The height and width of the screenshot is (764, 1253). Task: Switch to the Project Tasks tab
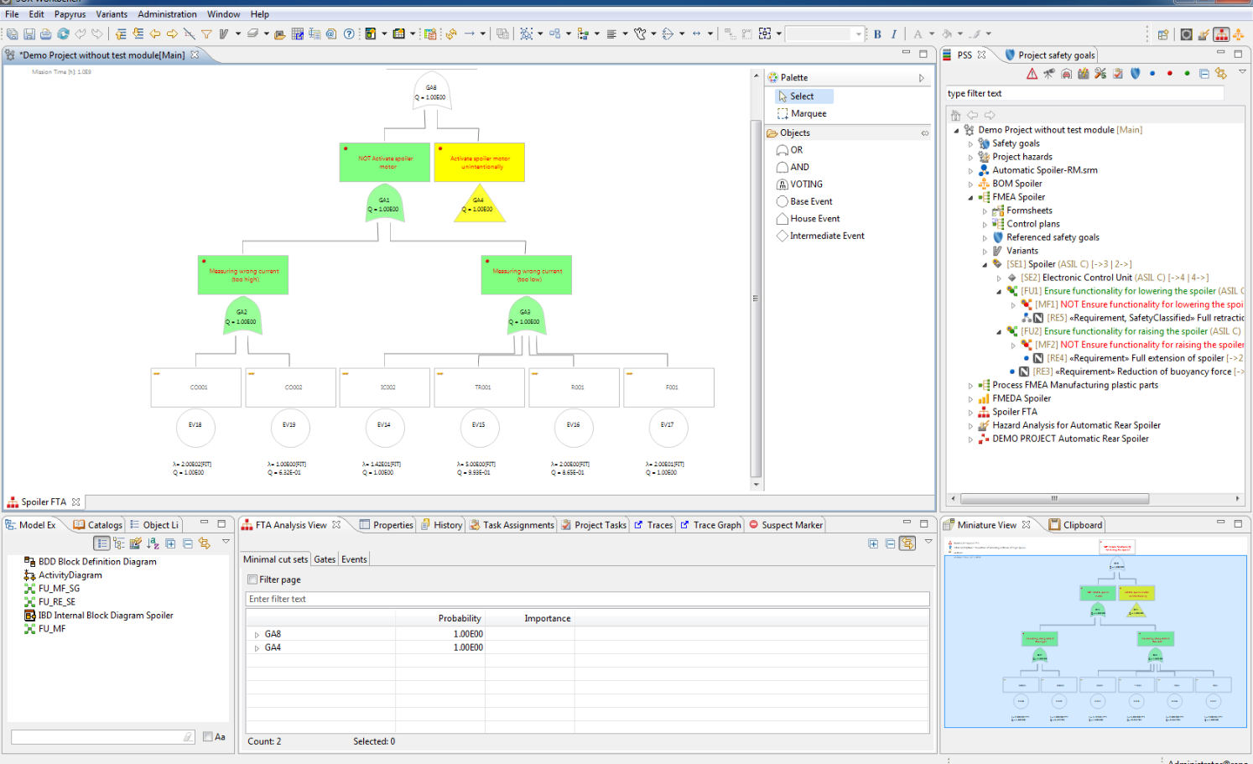(x=600, y=525)
